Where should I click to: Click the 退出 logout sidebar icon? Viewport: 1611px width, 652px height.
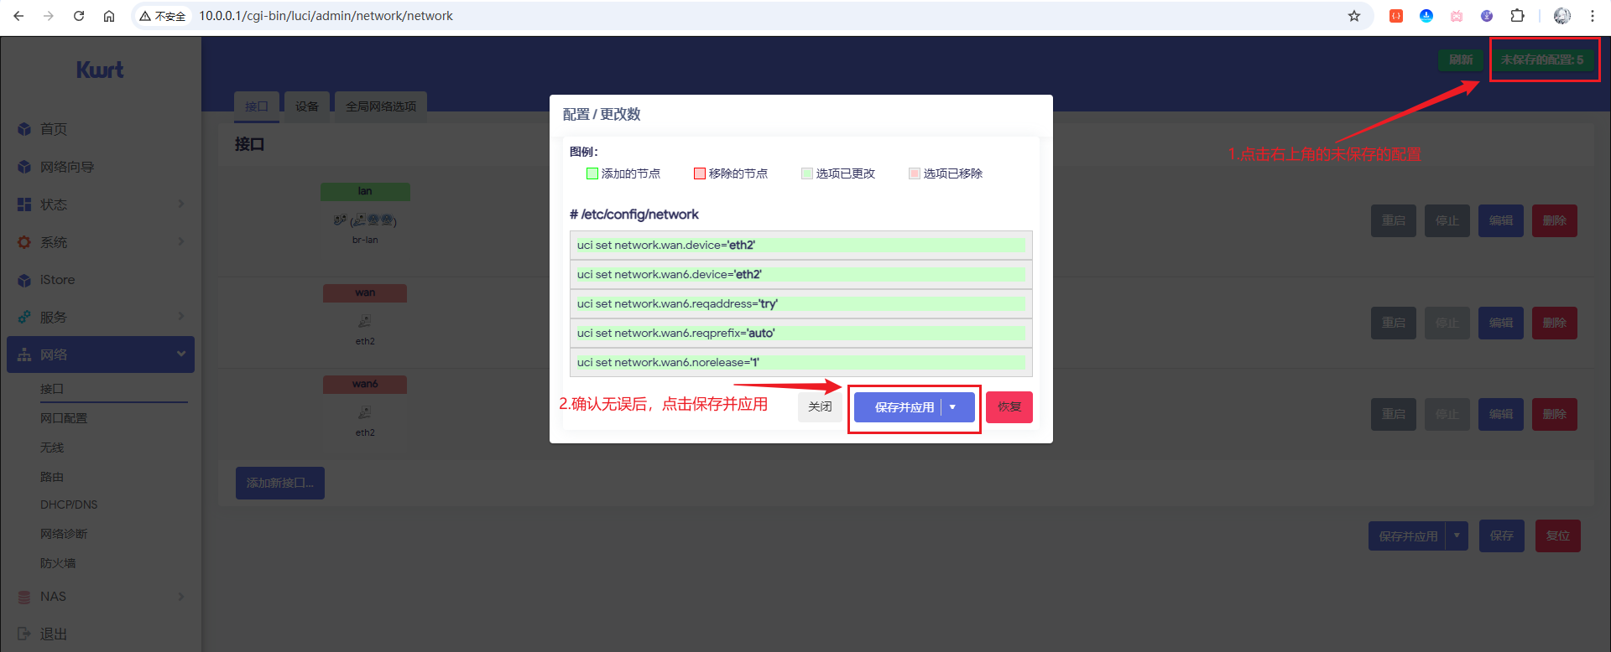(x=24, y=634)
